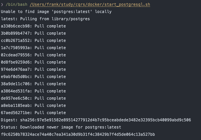The image size is (201, 140).
Task: Click the prompt arrow symbol
Action: point(2,4)
